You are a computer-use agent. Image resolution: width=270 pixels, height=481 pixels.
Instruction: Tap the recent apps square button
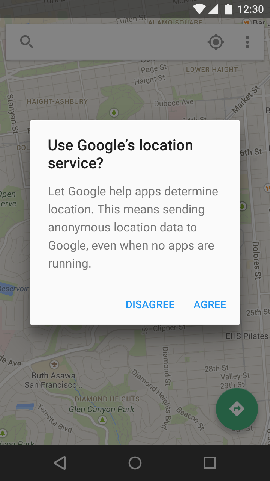coord(210,463)
